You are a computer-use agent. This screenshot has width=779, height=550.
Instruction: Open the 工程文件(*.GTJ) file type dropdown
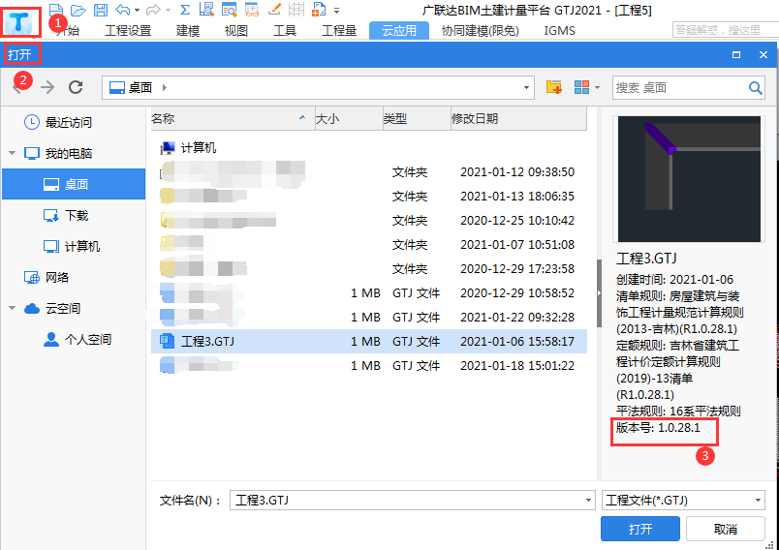click(683, 500)
